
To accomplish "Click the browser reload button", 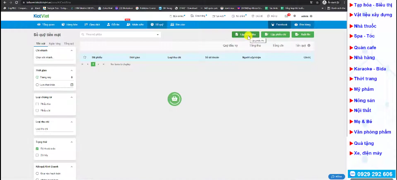I will pyautogui.click(x=16, y=2).
